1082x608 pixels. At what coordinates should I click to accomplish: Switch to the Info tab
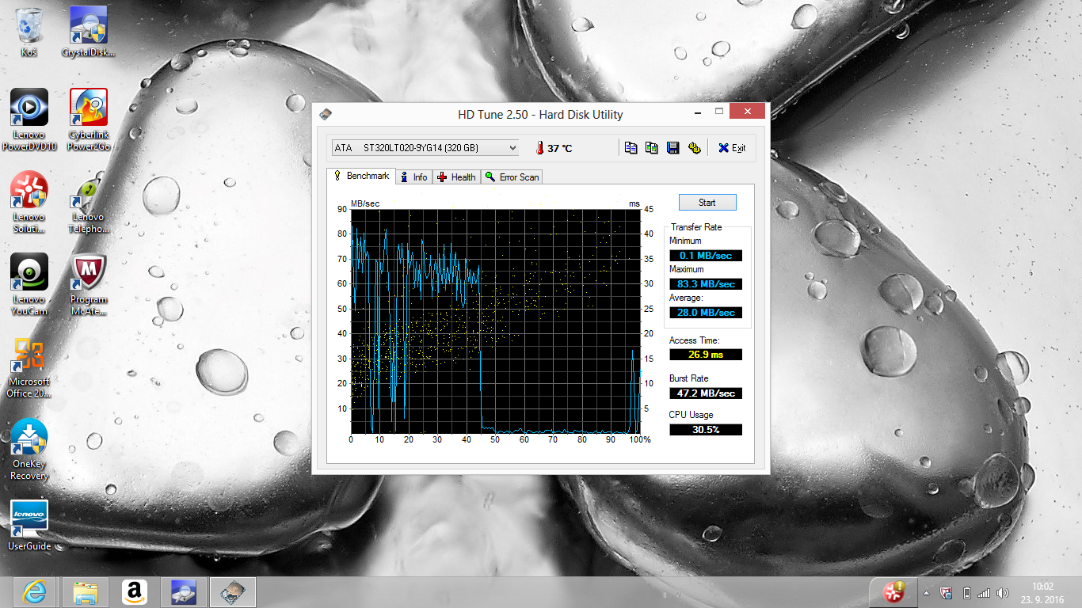413,177
